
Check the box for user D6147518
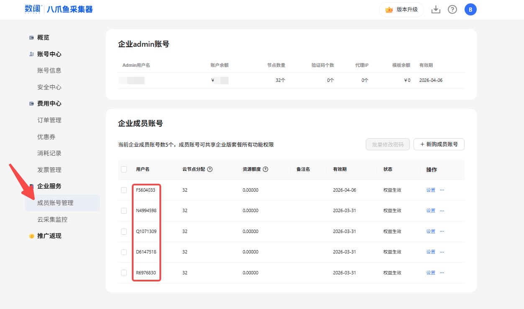point(124,252)
